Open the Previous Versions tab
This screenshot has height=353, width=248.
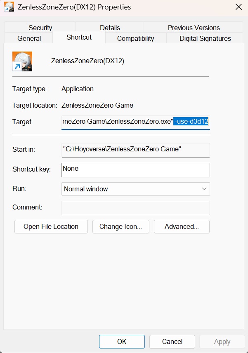pyautogui.click(x=194, y=28)
